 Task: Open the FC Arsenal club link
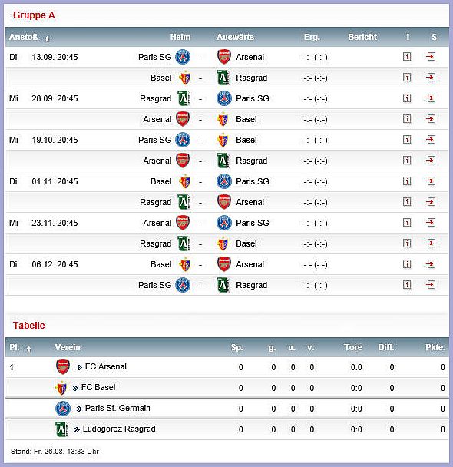click(x=106, y=366)
